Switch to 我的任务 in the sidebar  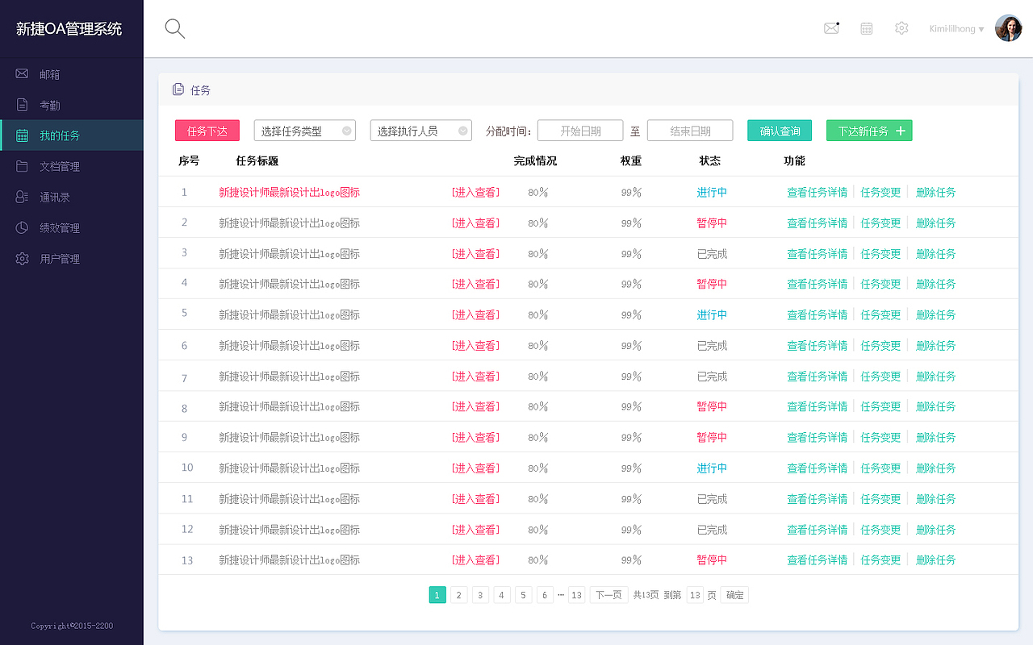coord(71,135)
